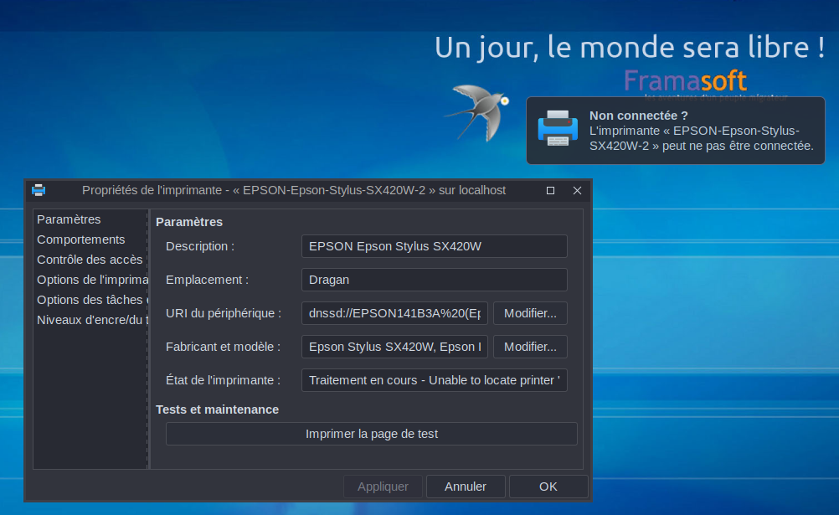Click the greyed-out Appliquer button
This screenshot has width=839, height=515.
coord(383,487)
